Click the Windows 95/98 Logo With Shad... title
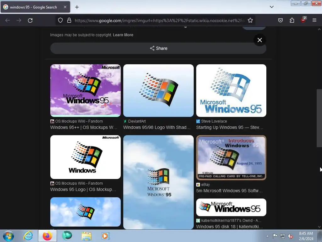This screenshot has width=322, height=242. 157,127
